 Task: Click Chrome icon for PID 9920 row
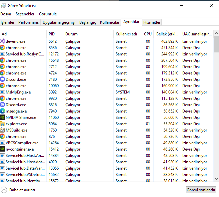click(x=3, y=98)
